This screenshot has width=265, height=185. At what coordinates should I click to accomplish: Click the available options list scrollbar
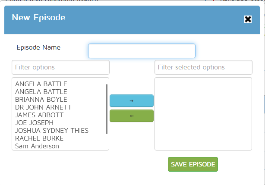(107, 109)
